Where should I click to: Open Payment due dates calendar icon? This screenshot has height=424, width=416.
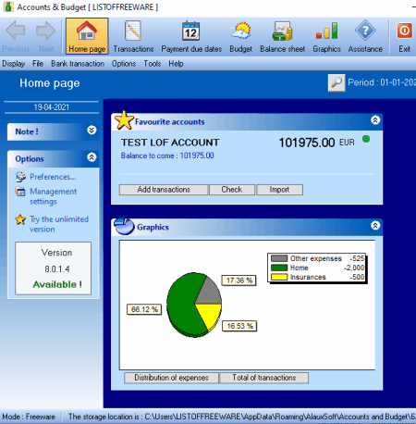coord(191,31)
